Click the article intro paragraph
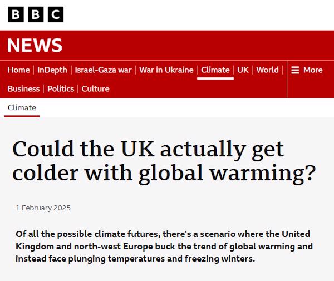This screenshot has height=281, width=334. click(x=164, y=246)
